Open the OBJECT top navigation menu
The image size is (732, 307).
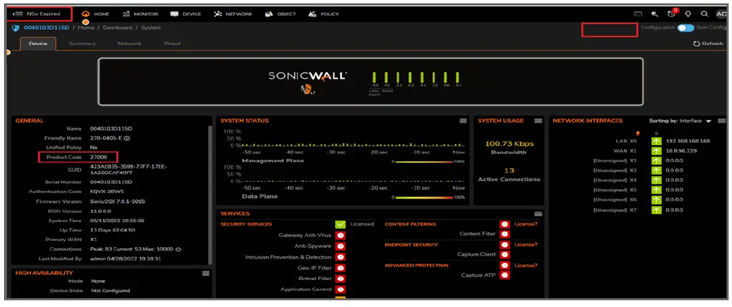point(281,14)
